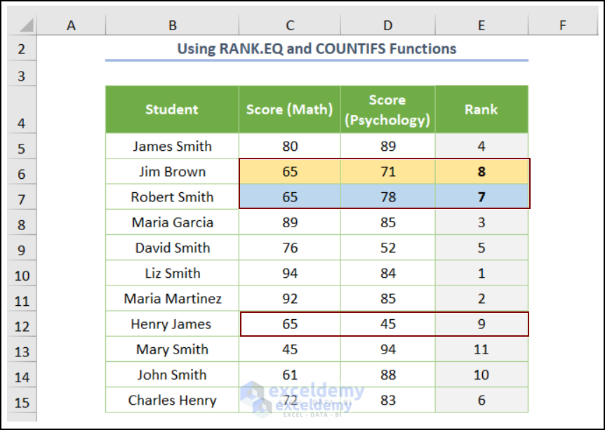The height and width of the screenshot is (430, 605).
Task: Select row 13 header
Action: [x=22, y=349]
